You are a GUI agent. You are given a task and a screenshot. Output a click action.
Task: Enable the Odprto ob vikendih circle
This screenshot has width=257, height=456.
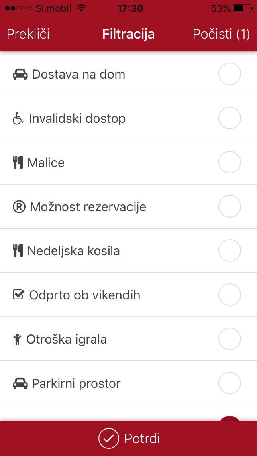(229, 295)
